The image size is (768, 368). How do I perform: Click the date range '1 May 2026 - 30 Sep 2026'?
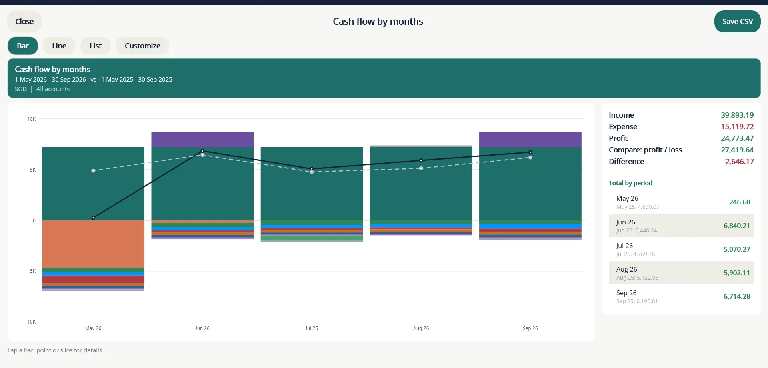[50, 80]
